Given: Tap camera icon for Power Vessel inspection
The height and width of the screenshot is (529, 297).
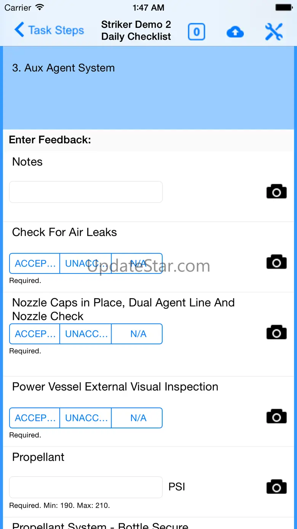Looking at the screenshot, I should pos(276,416).
